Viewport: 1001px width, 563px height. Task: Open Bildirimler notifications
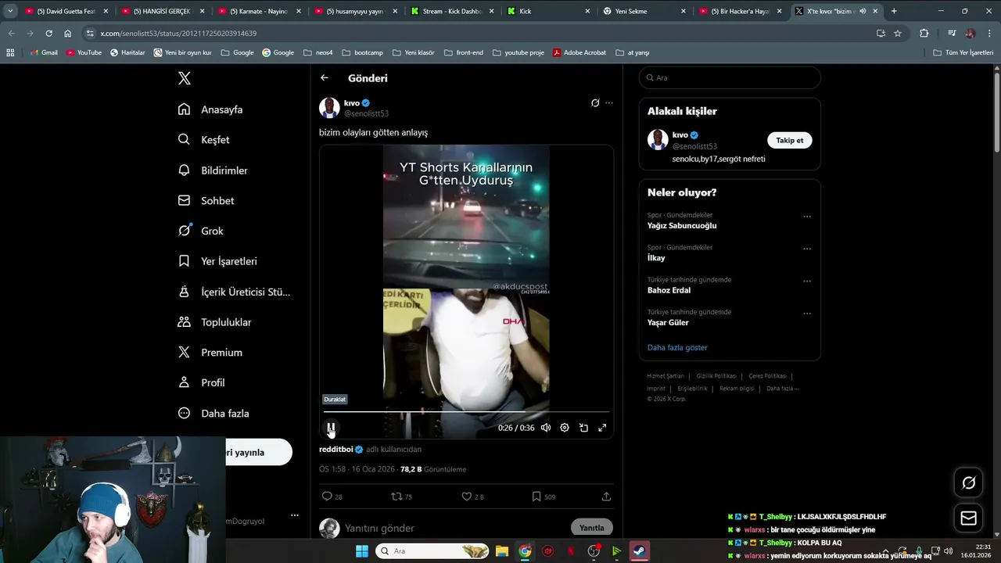[213, 170]
